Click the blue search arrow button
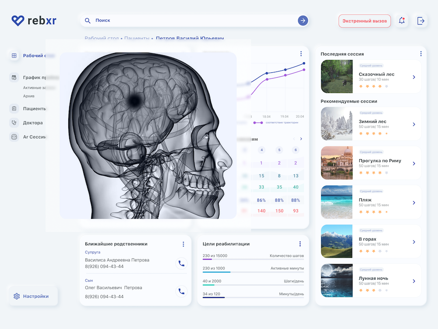The height and width of the screenshot is (329, 438). pos(303,21)
